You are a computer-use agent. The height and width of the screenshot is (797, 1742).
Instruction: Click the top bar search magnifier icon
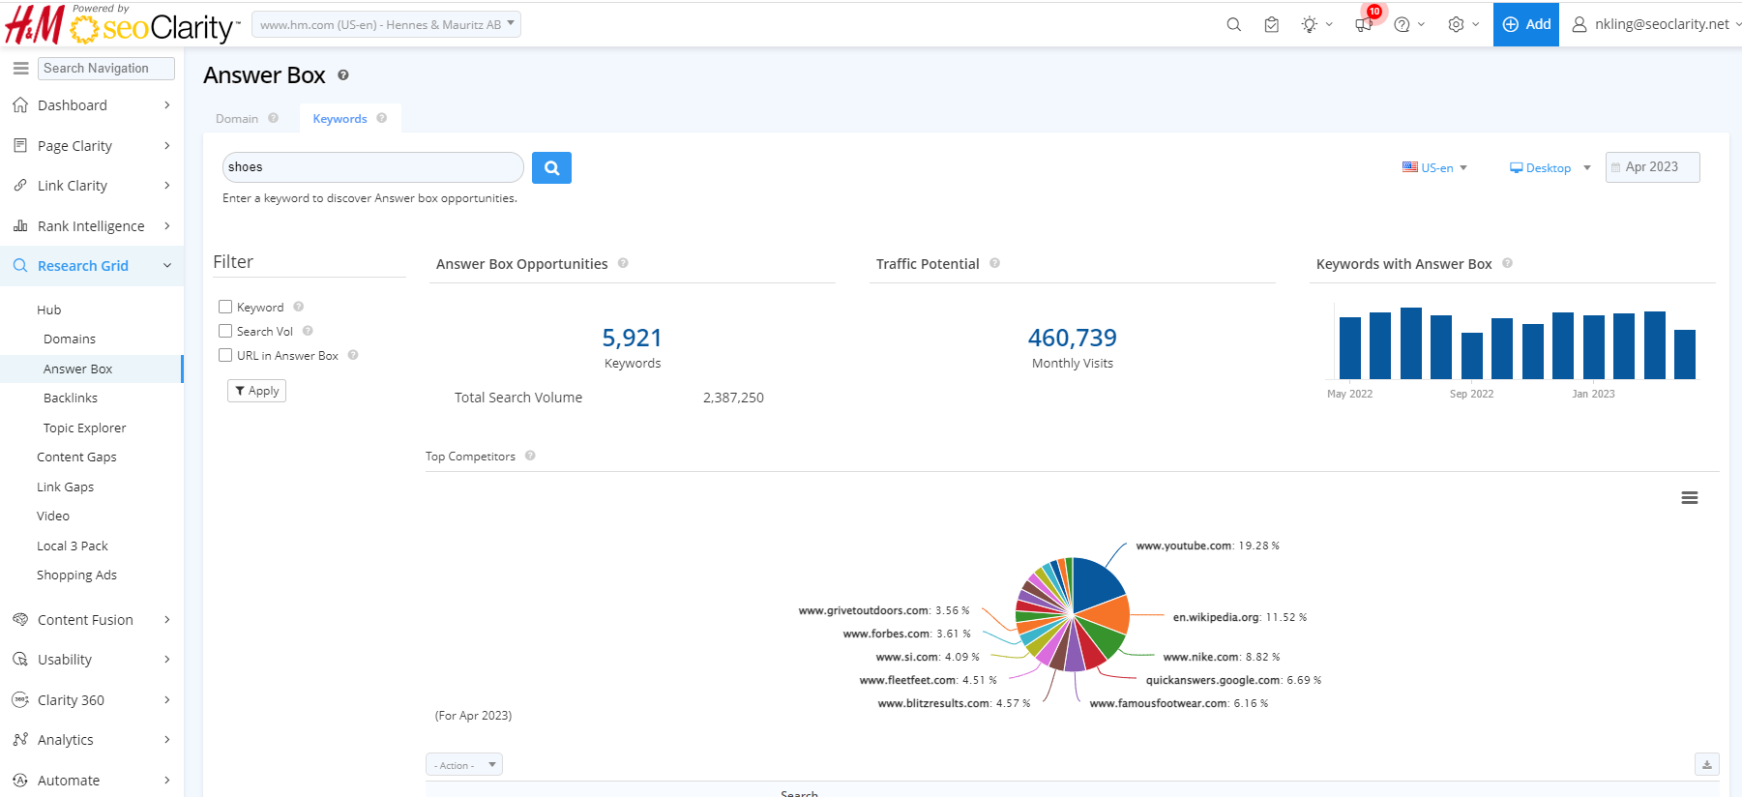pos(1233,25)
